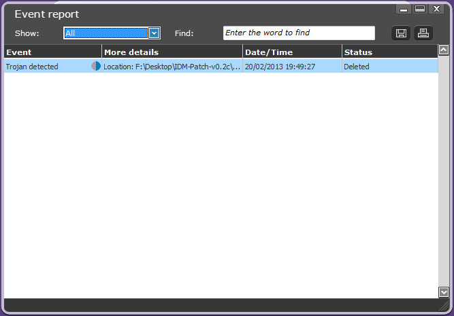454x316 pixels.
Task: Sort by the More details column header
Action: 172,52
